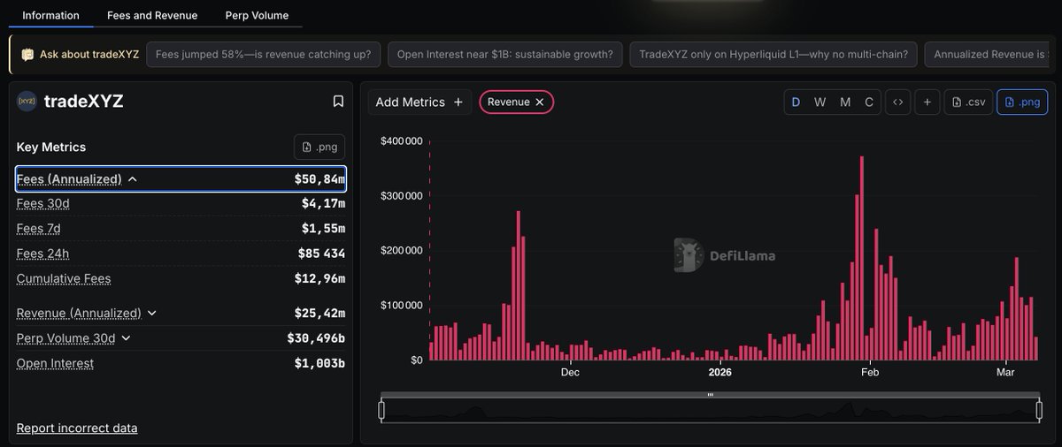Image resolution: width=1062 pixels, height=447 pixels.
Task: Remove the Revenue metric via its X
Action: 540,102
